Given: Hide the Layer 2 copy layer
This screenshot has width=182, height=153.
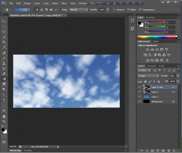Looking at the screenshot, I should [x=140, y=87].
